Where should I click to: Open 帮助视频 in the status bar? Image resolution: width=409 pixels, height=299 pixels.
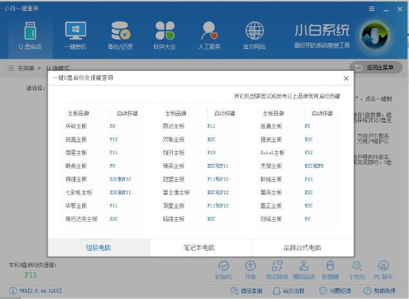[379, 291]
